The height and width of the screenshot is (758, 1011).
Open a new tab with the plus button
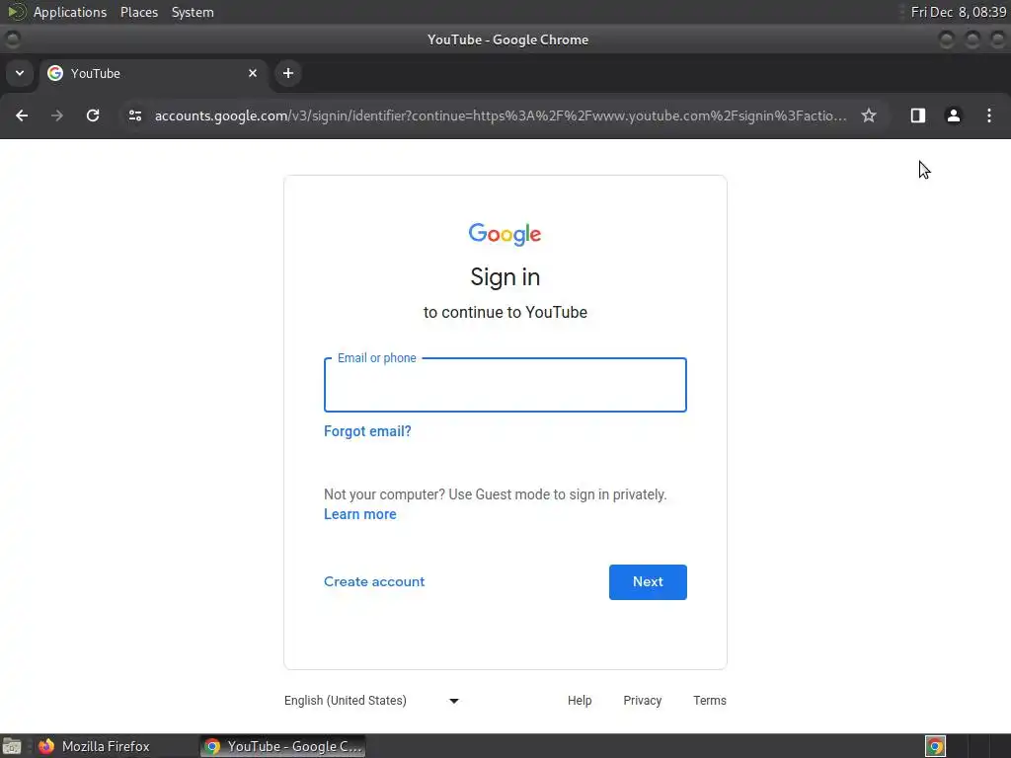[x=288, y=73]
